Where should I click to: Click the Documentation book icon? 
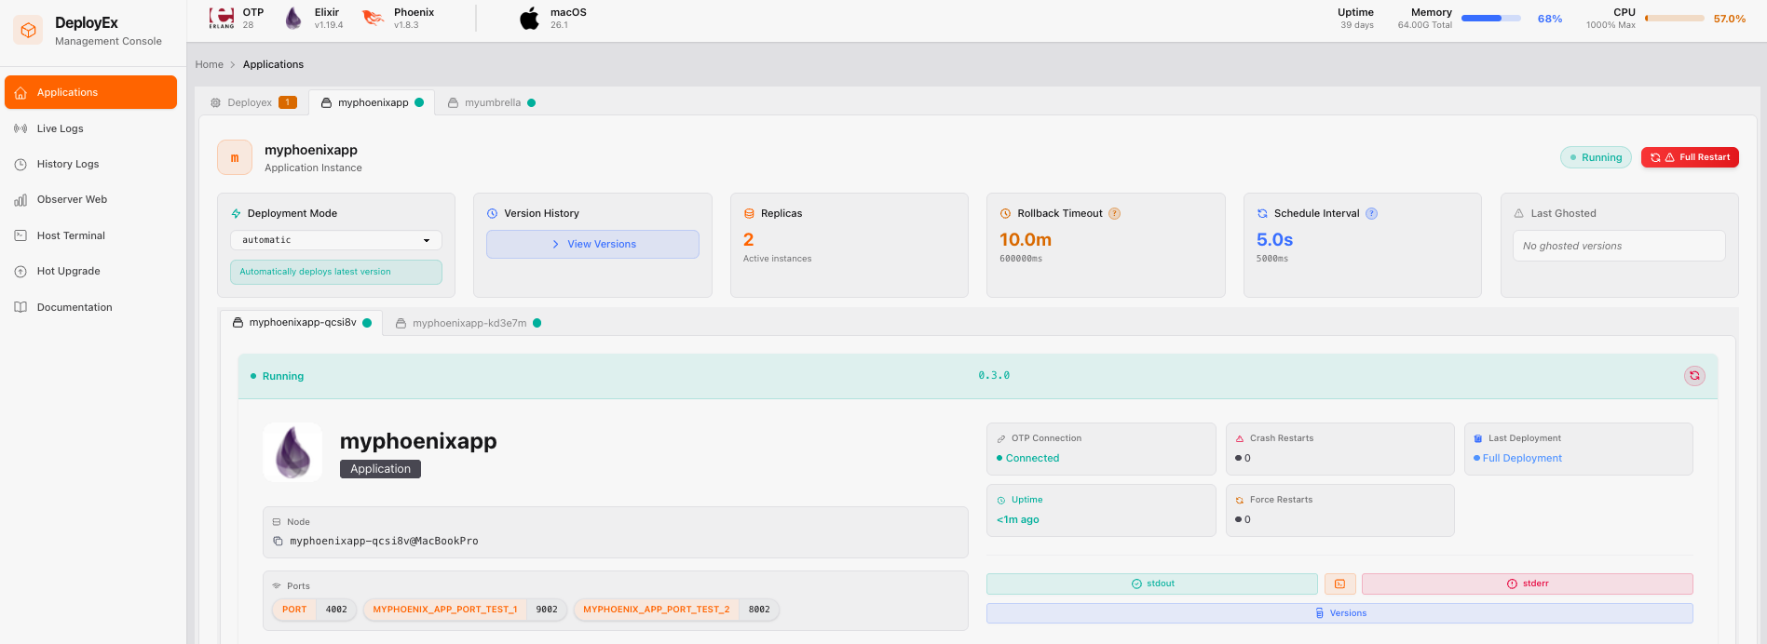[x=20, y=307]
